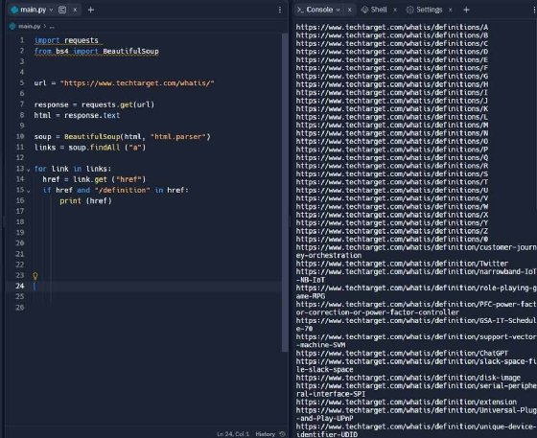
Task: Click 'html = response.text' line
Action: (77, 115)
